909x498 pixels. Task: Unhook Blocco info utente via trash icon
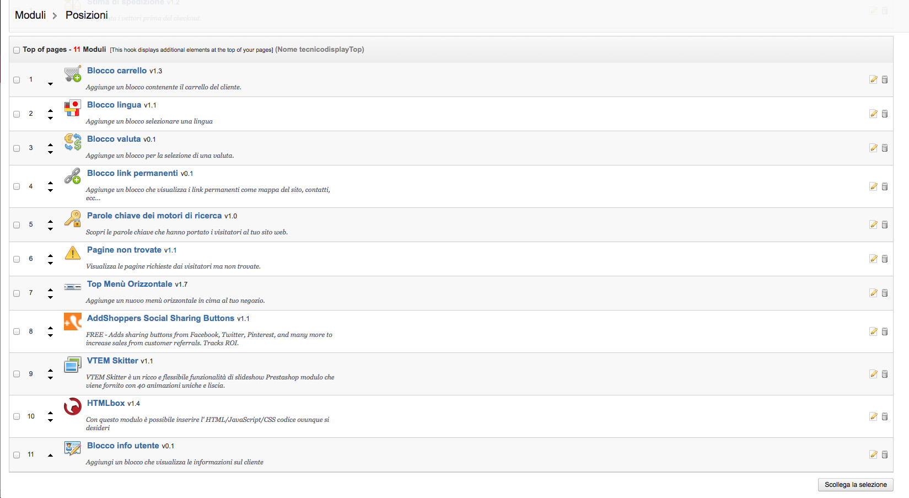pyautogui.click(x=885, y=454)
